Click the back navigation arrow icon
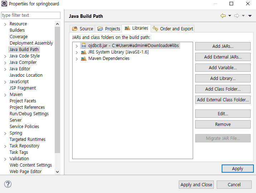 [x=223, y=16]
